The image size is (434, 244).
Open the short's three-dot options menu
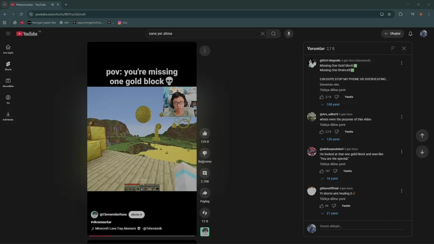click(205, 51)
